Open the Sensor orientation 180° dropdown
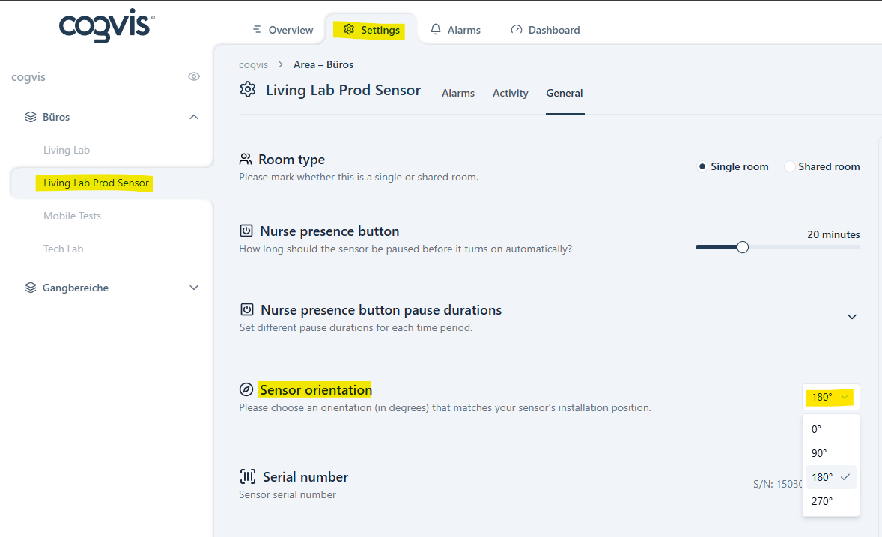The height and width of the screenshot is (537, 882). coord(830,397)
